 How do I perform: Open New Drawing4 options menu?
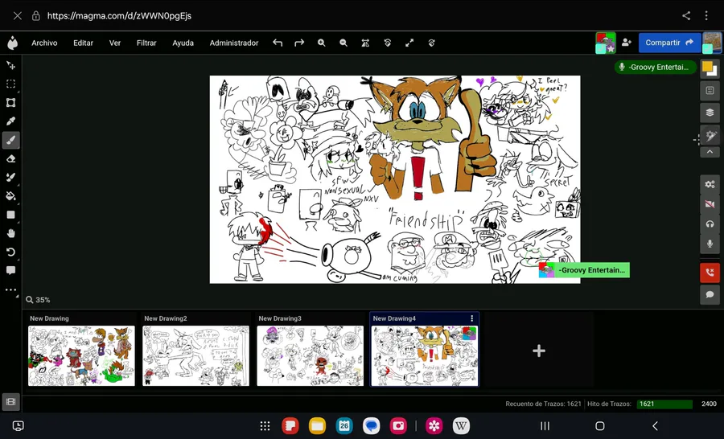point(472,318)
